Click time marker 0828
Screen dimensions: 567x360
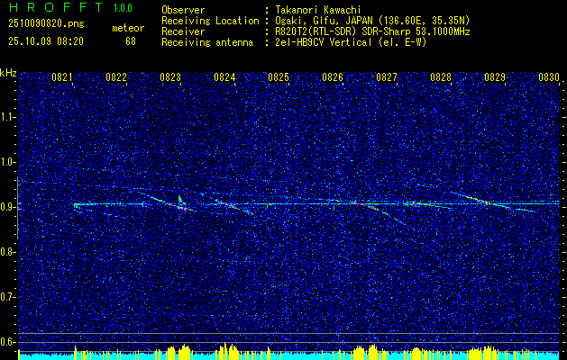coord(441,76)
